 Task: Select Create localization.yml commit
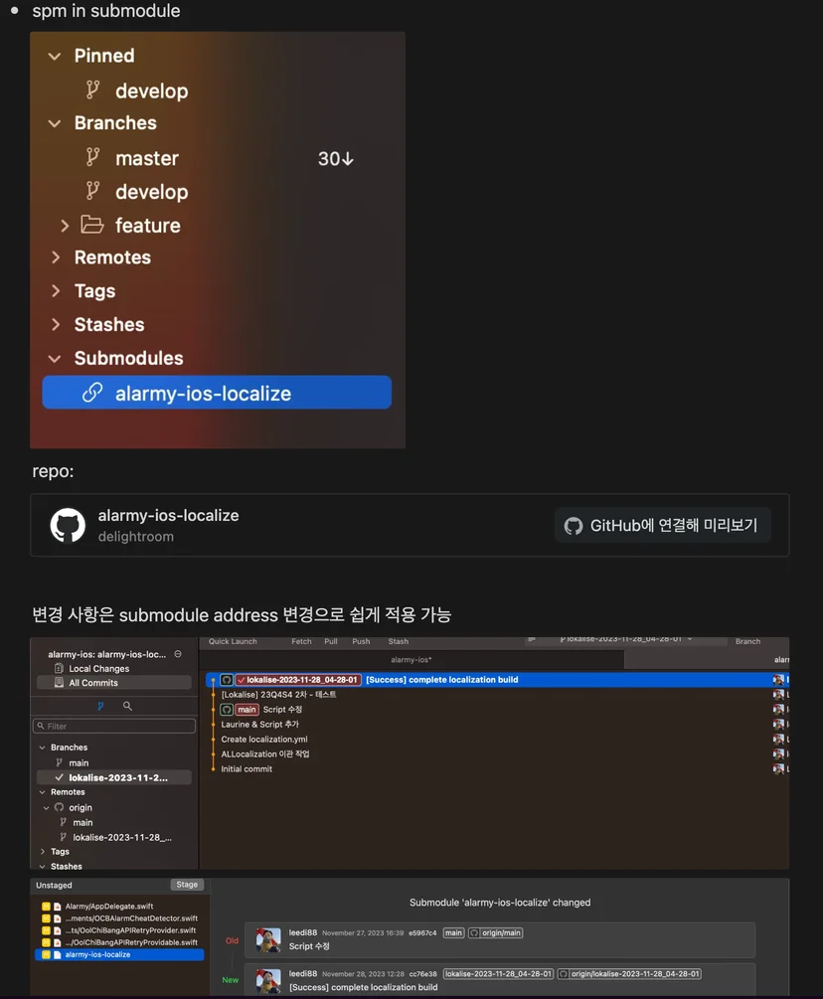click(x=264, y=739)
